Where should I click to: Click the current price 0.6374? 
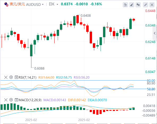(67, 4)
